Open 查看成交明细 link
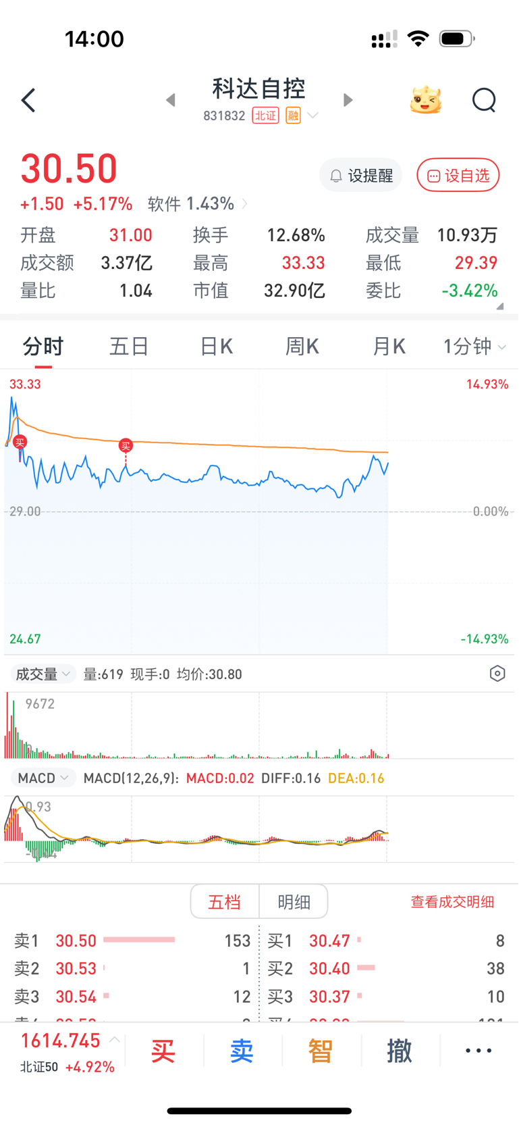 pos(452,901)
